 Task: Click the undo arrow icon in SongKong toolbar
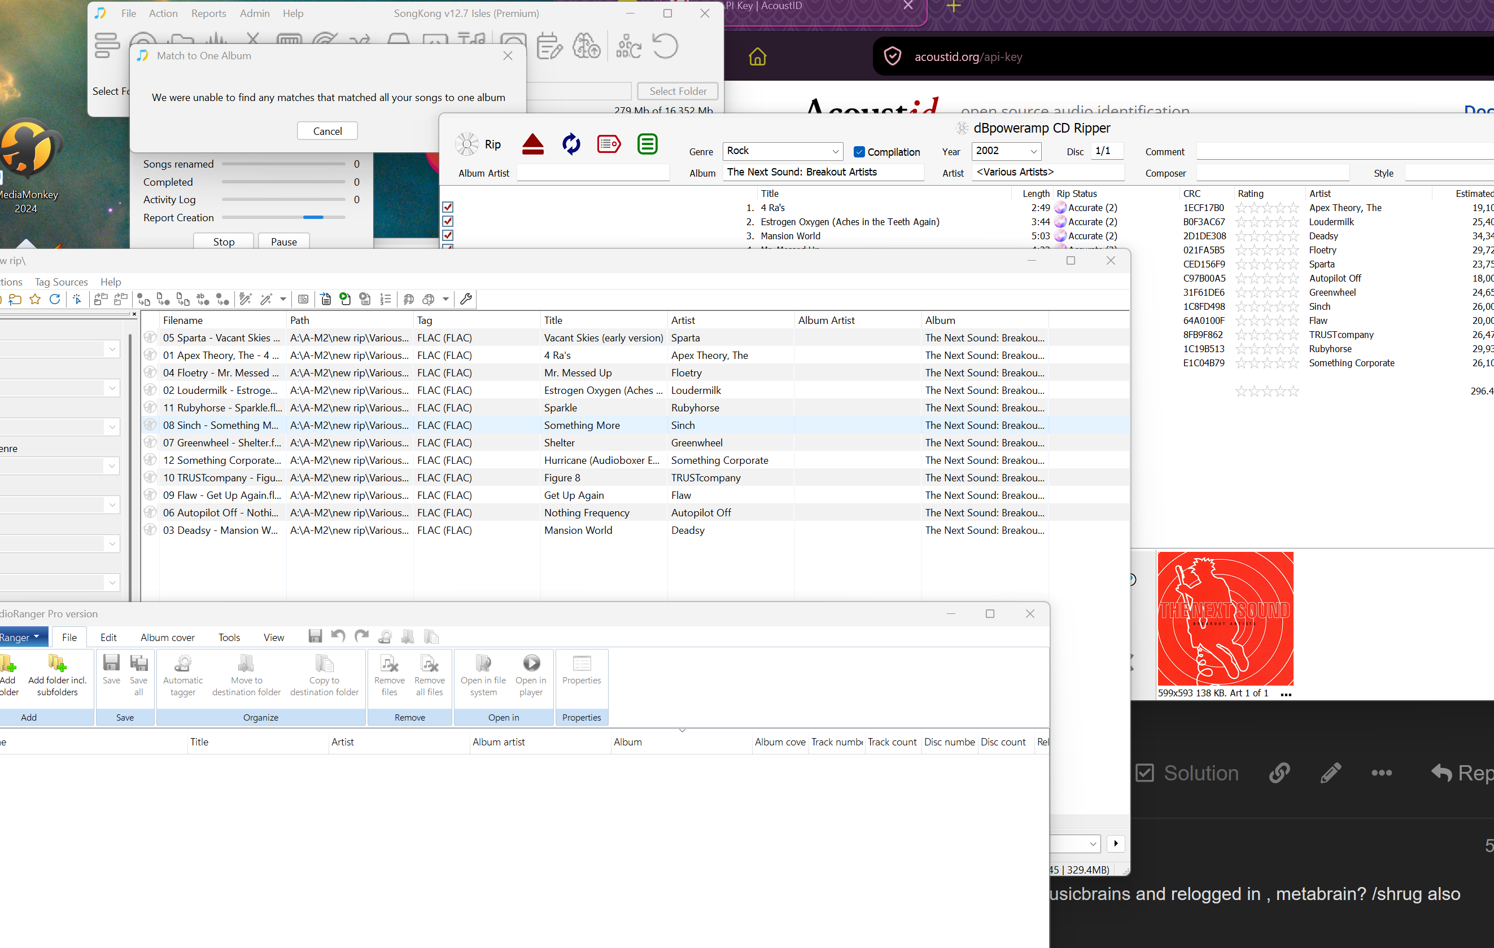coord(665,46)
